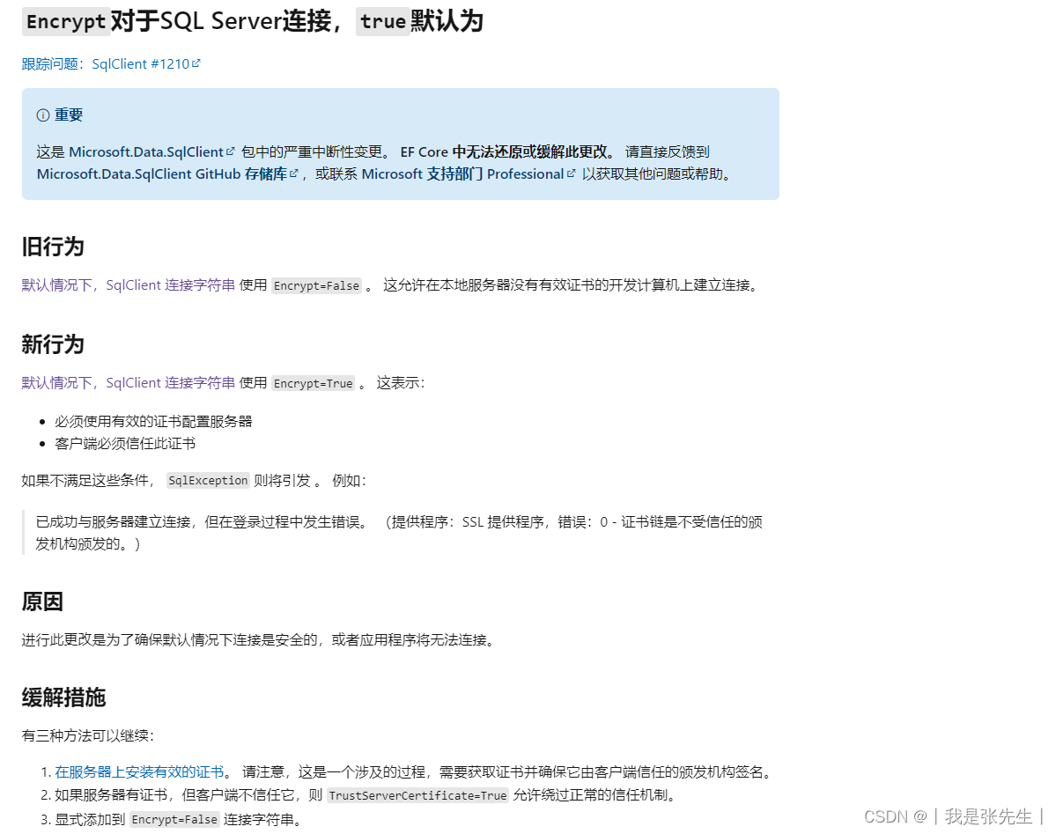Click info icon beside 重要 heading
Viewport: 1056px width, 834px height.
click(43, 115)
